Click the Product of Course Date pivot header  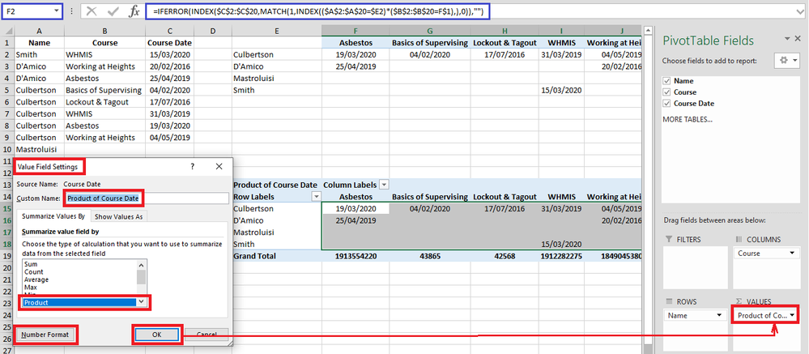pos(275,185)
